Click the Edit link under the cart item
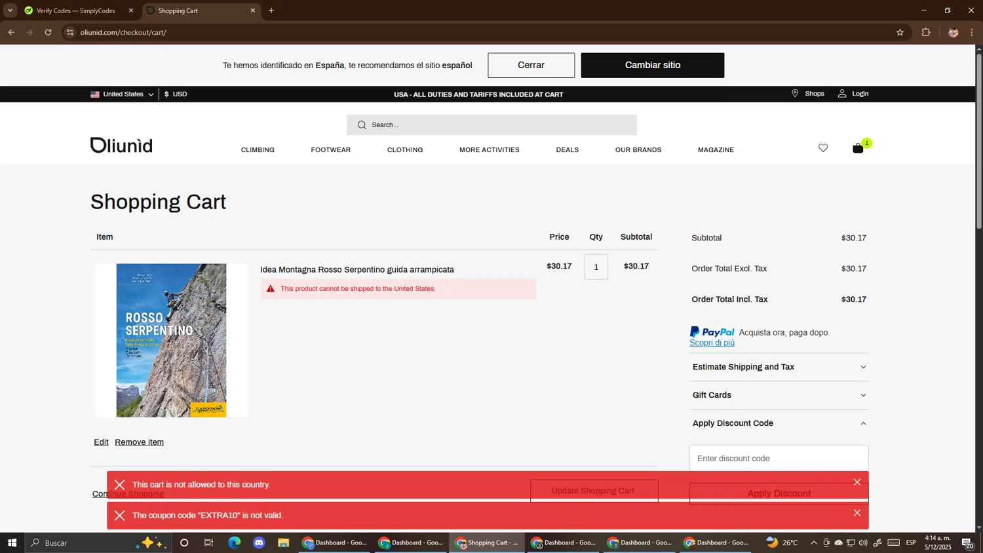 click(x=101, y=442)
